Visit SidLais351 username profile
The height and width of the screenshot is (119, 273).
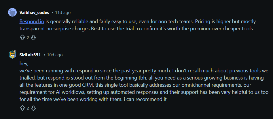[30, 55]
